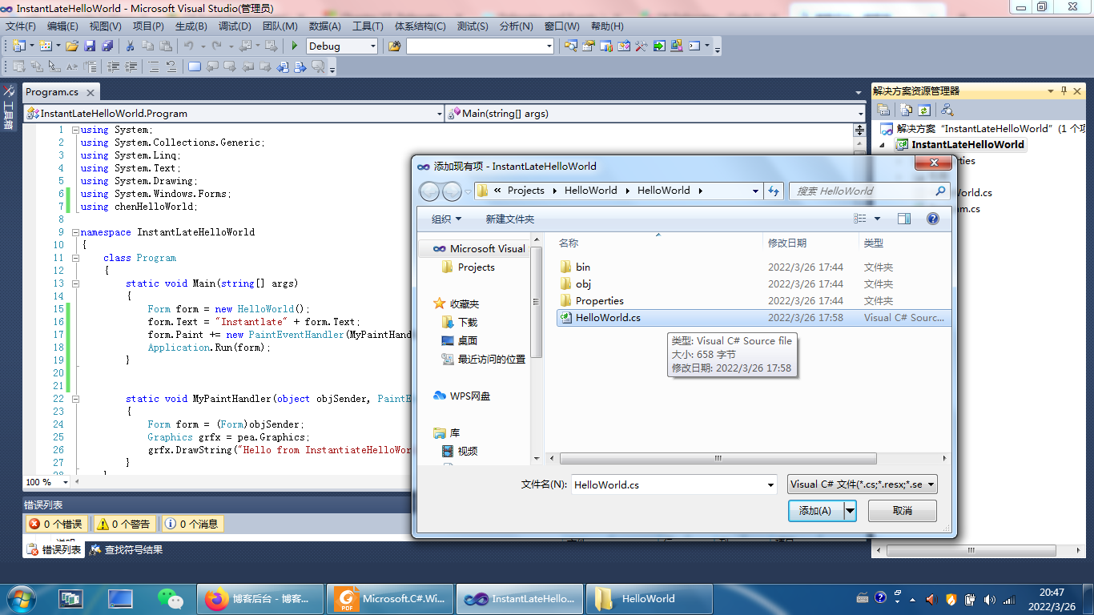The height and width of the screenshot is (615, 1094).
Task: Click the Save All toolbar icon
Action: pyautogui.click(x=107, y=46)
